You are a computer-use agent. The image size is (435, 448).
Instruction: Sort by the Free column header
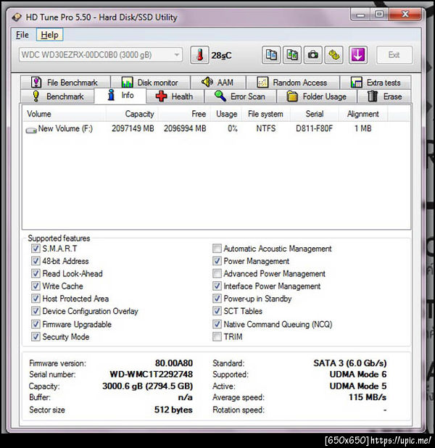coord(184,114)
